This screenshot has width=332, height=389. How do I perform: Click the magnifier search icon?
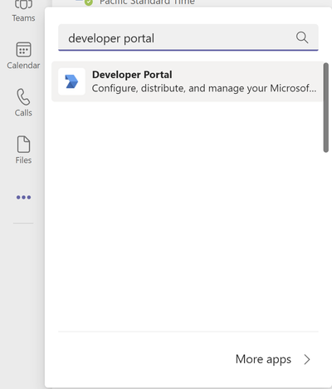[302, 37]
